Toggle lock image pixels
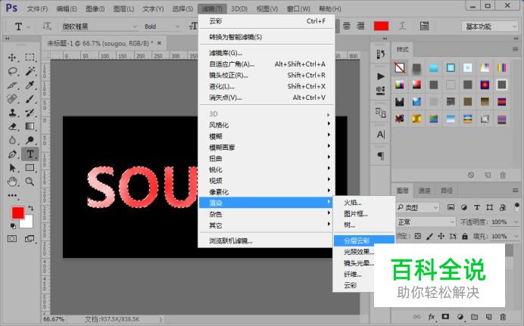This screenshot has height=326, width=524. click(430, 236)
